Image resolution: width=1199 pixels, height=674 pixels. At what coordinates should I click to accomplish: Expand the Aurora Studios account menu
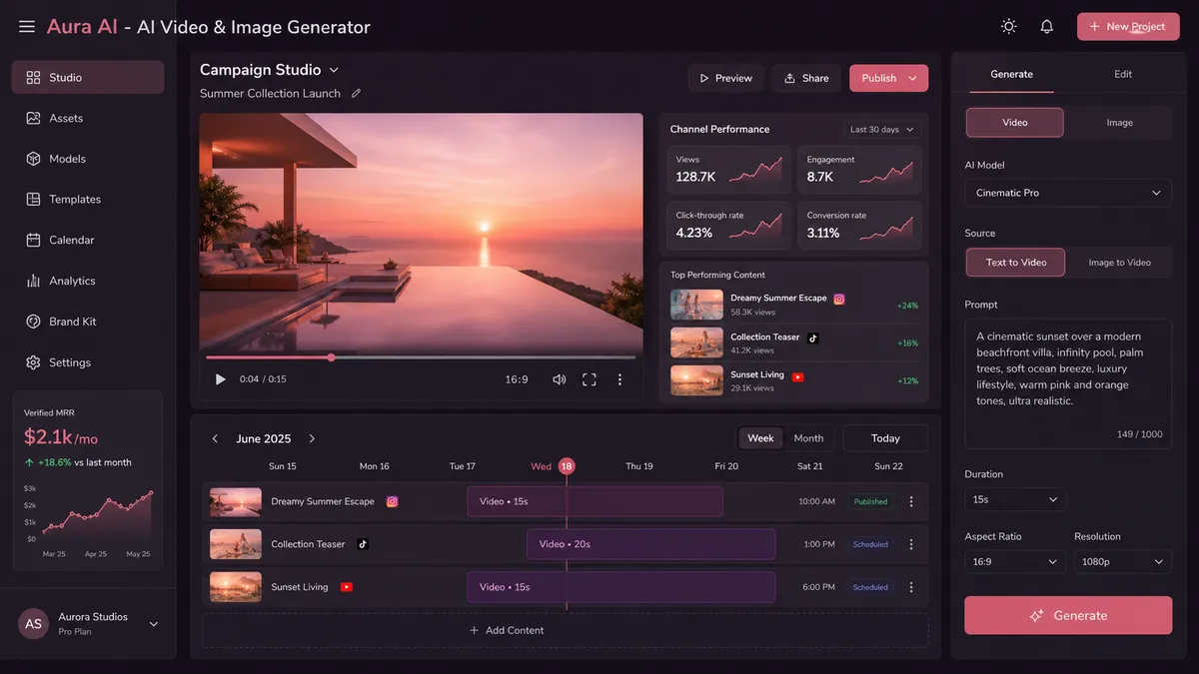(153, 624)
